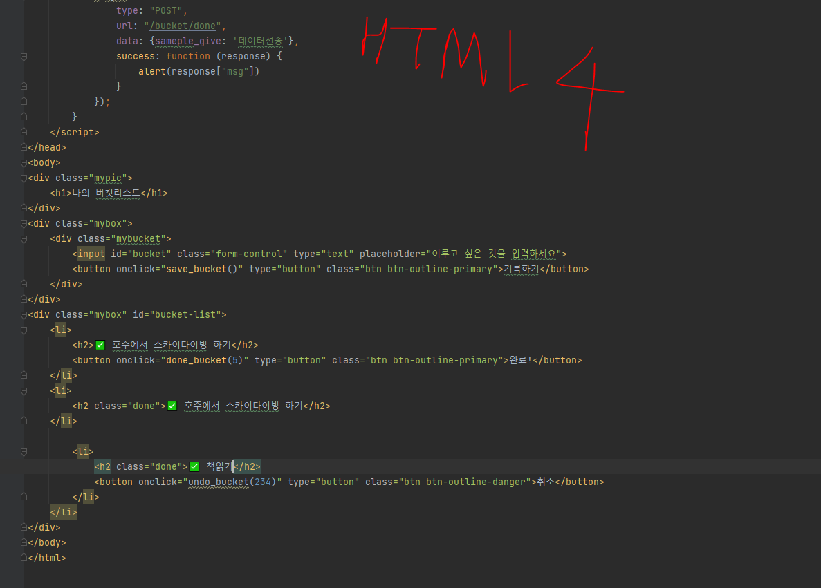Click the 책읽기 text in the h2
The image size is (821, 588).
tap(219, 466)
